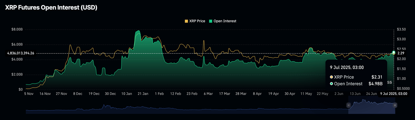Click the XRP Futures Open Interest (USD) title
This screenshot has width=415, height=120.
point(51,8)
